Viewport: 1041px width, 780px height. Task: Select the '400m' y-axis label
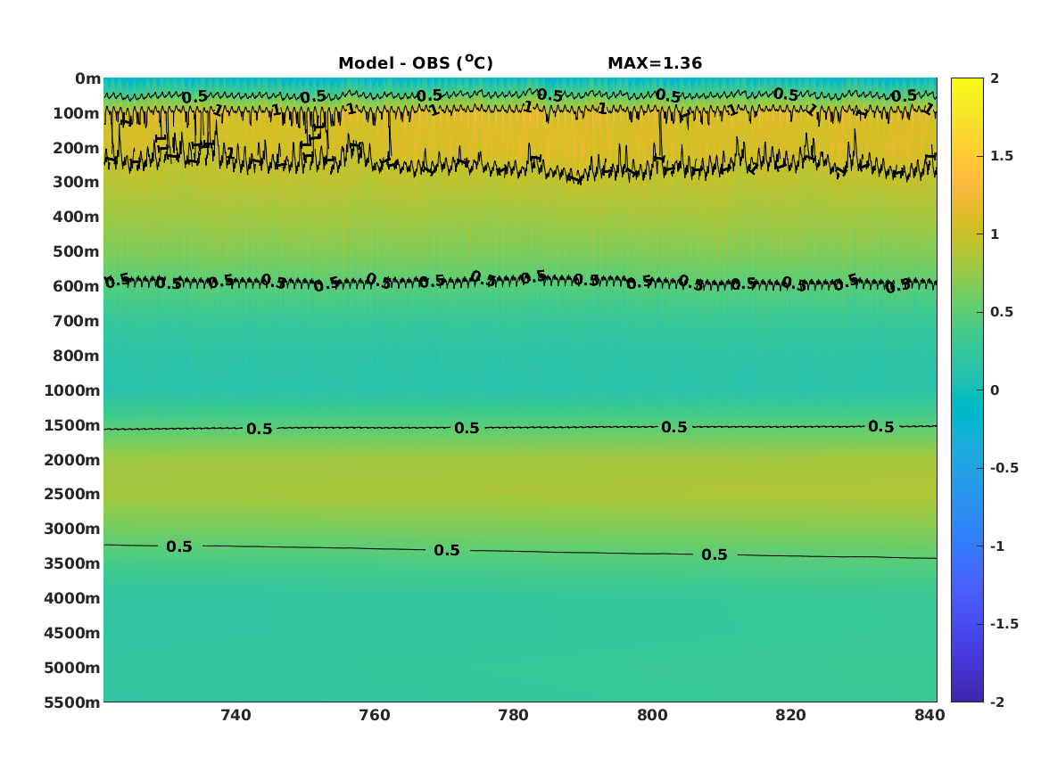pos(77,217)
